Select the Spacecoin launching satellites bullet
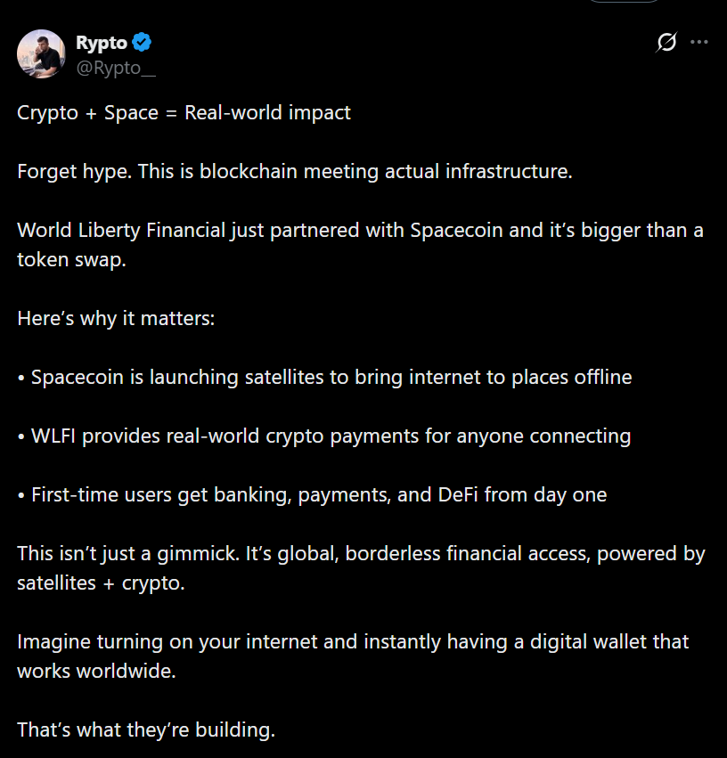Image resolution: width=727 pixels, height=758 pixels. tap(324, 377)
